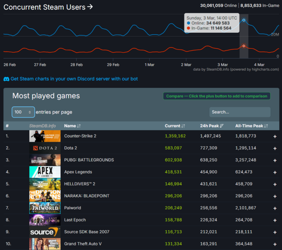Open the Last Epoch name link

point(75,220)
